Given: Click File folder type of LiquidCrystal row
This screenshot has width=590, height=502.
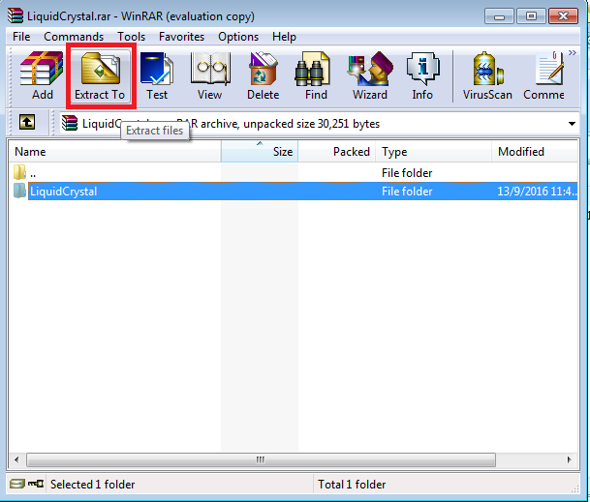Looking at the screenshot, I should (x=407, y=192).
